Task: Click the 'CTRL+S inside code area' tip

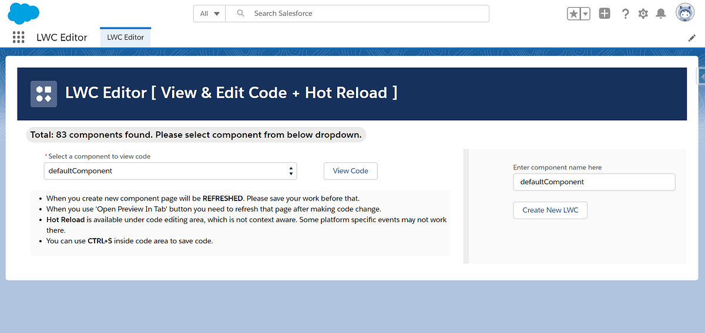Action: (x=129, y=241)
